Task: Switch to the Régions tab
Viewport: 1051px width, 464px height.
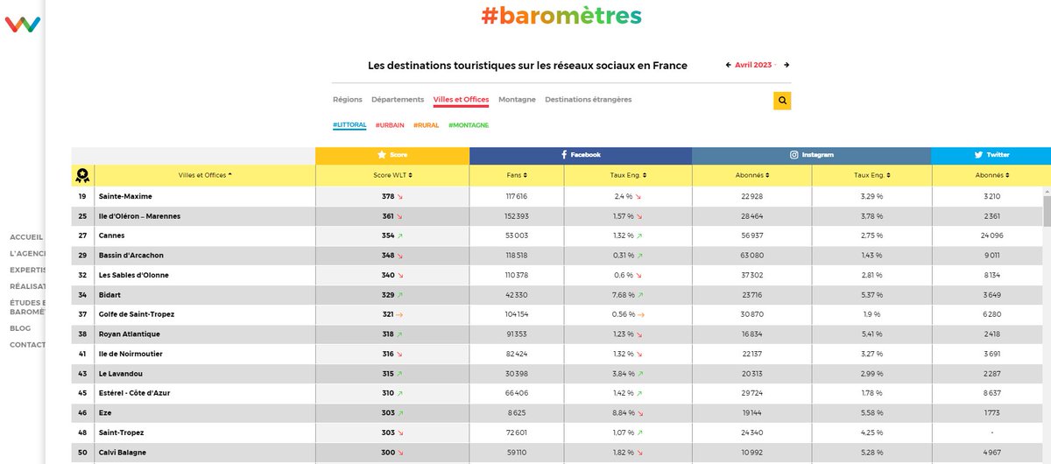Action: pos(348,100)
